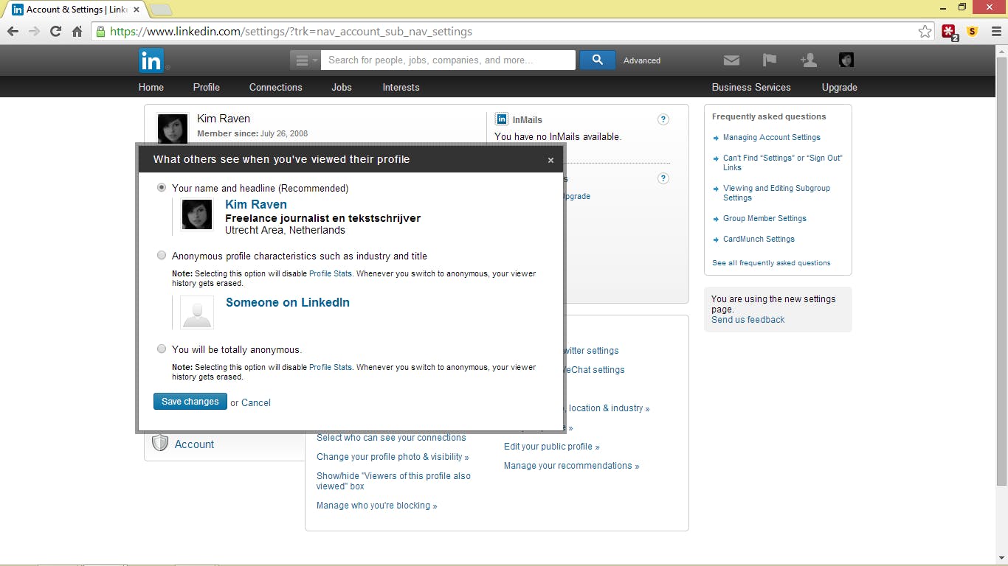
Task: Select 'Anonymous profile characteristics' radio option
Action: pyautogui.click(x=162, y=256)
